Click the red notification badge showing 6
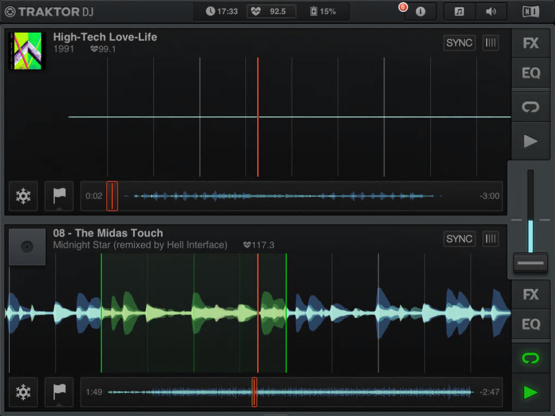The height and width of the screenshot is (416, 555). (x=403, y=7)
